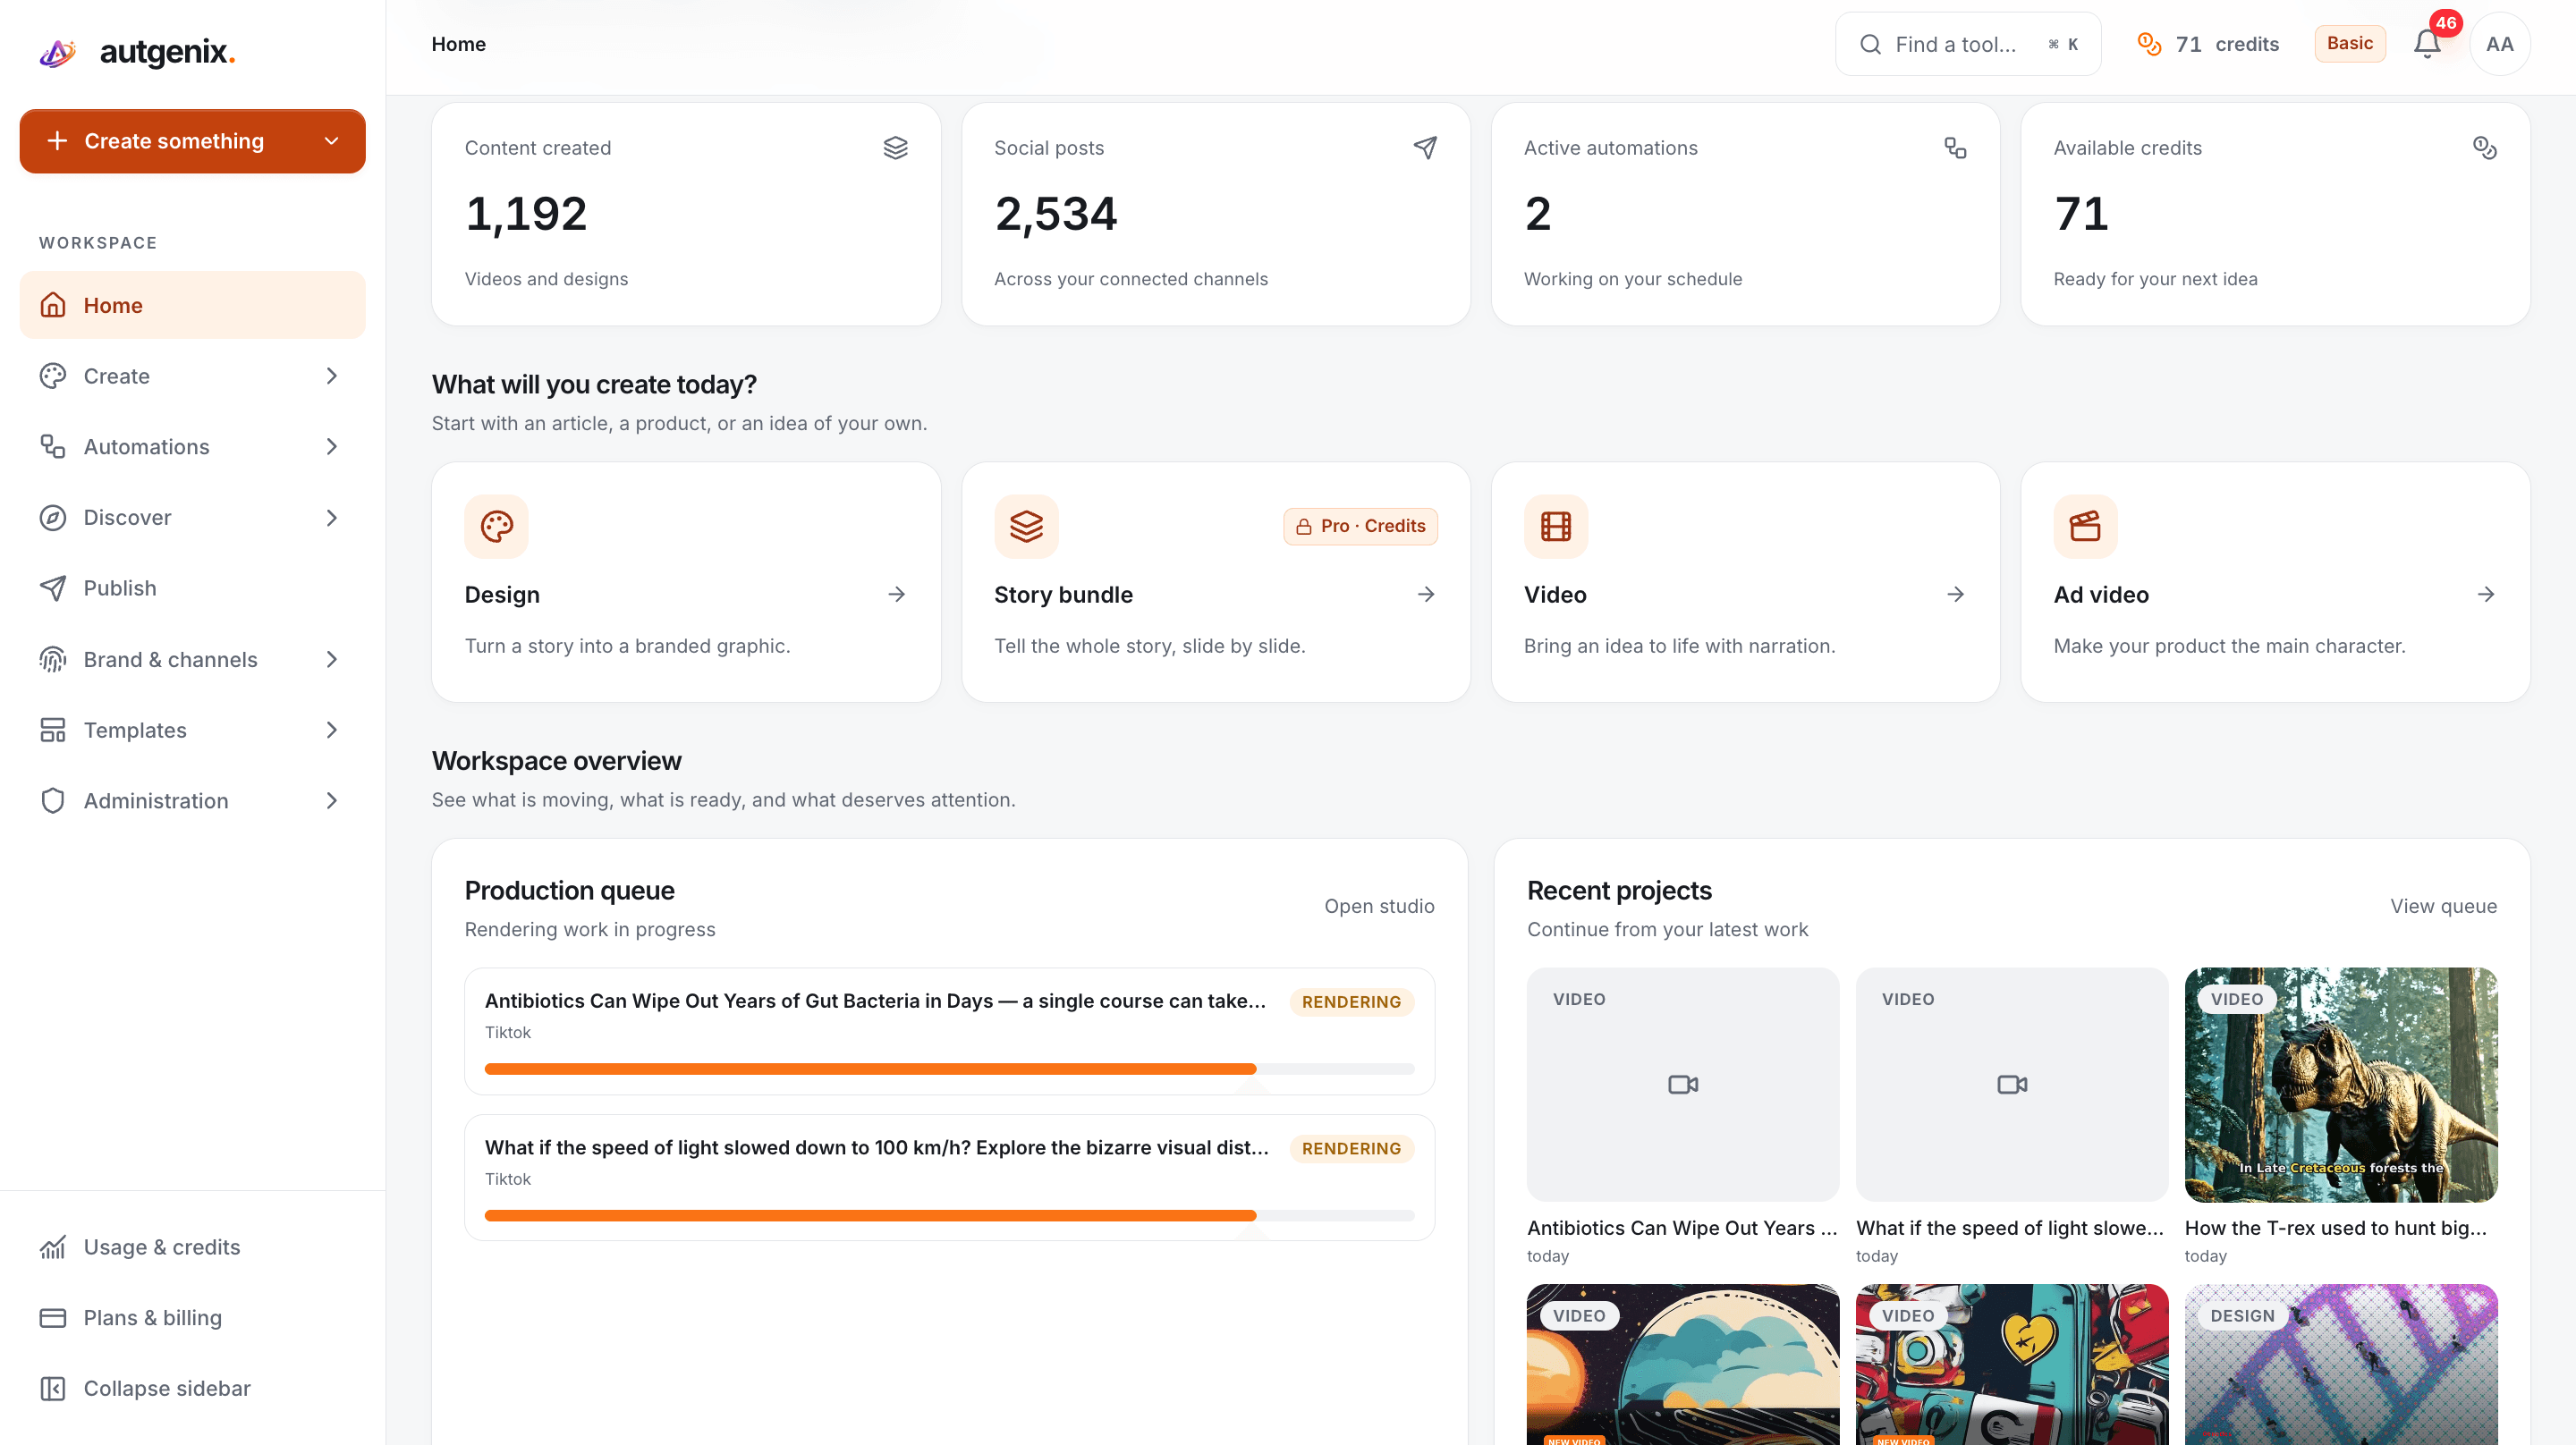Click the RENDERING badge on Antibiotics item
This screenshot has width=2576, height=1445.
[1351, 1002]
